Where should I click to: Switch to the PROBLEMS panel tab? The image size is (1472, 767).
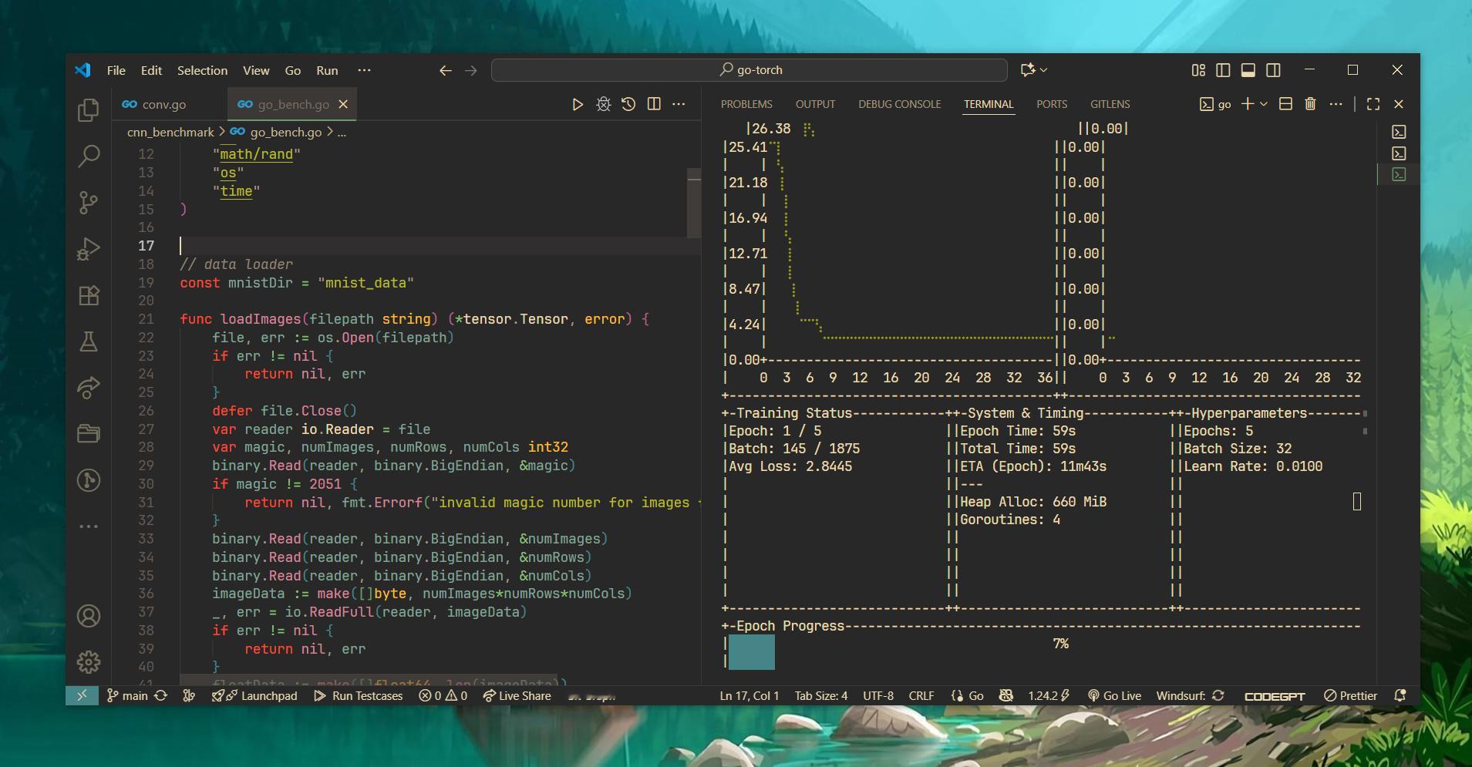coord(746,104)
